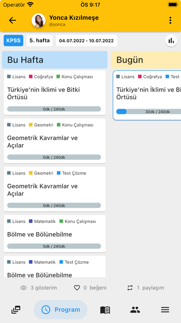This screenshot has height=323, width=181.
Task: Open Yonca Kızılmeşe profile name
Action: pos(74,18)
